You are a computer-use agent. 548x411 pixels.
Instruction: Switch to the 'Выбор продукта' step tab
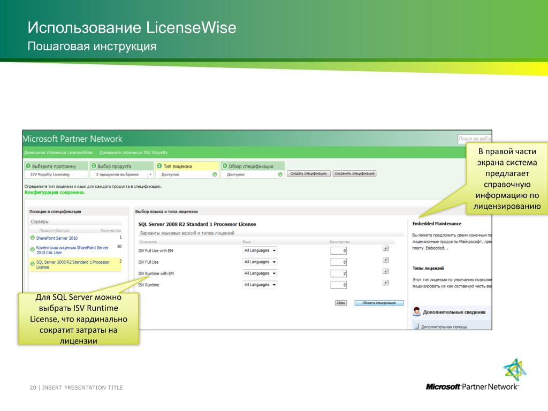click(x=121, y=166)
